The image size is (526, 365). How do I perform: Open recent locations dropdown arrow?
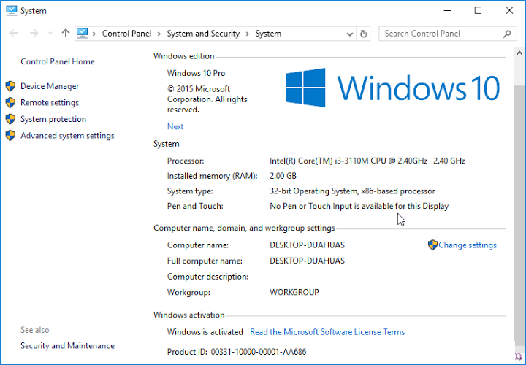(x=50, y=34)
